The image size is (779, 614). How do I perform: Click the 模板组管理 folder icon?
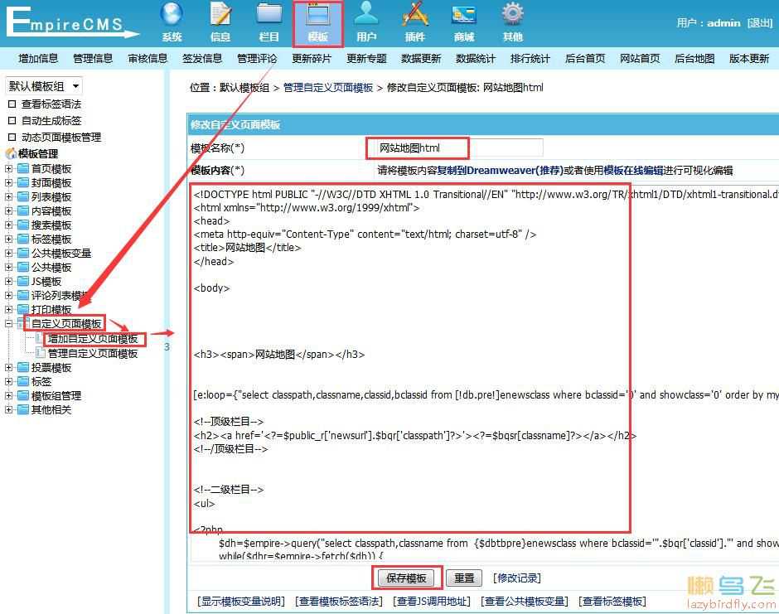pyautogui.click(x=23, y=396)
